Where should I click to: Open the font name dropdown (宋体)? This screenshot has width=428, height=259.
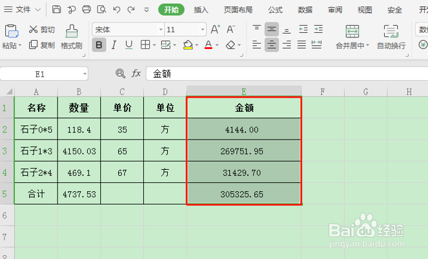161,30
